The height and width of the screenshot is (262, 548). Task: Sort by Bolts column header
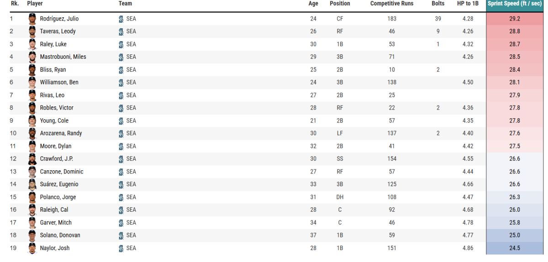pyautogui.click(x=438, y=4)
